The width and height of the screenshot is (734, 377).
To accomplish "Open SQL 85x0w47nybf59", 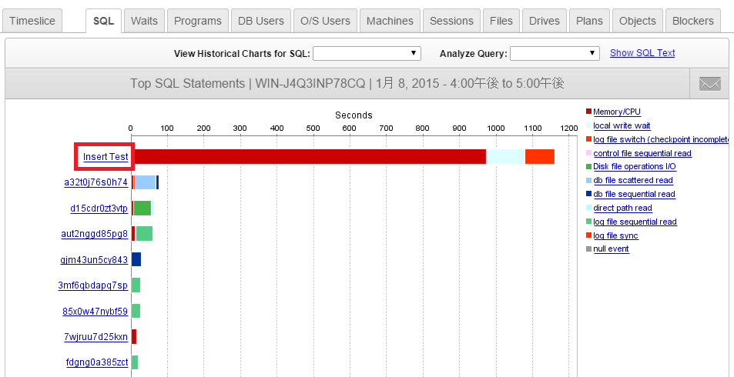I will [x=95, y=311].
